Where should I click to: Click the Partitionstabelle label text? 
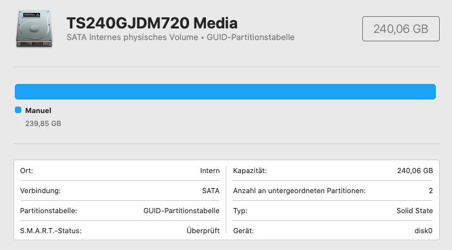48,211
